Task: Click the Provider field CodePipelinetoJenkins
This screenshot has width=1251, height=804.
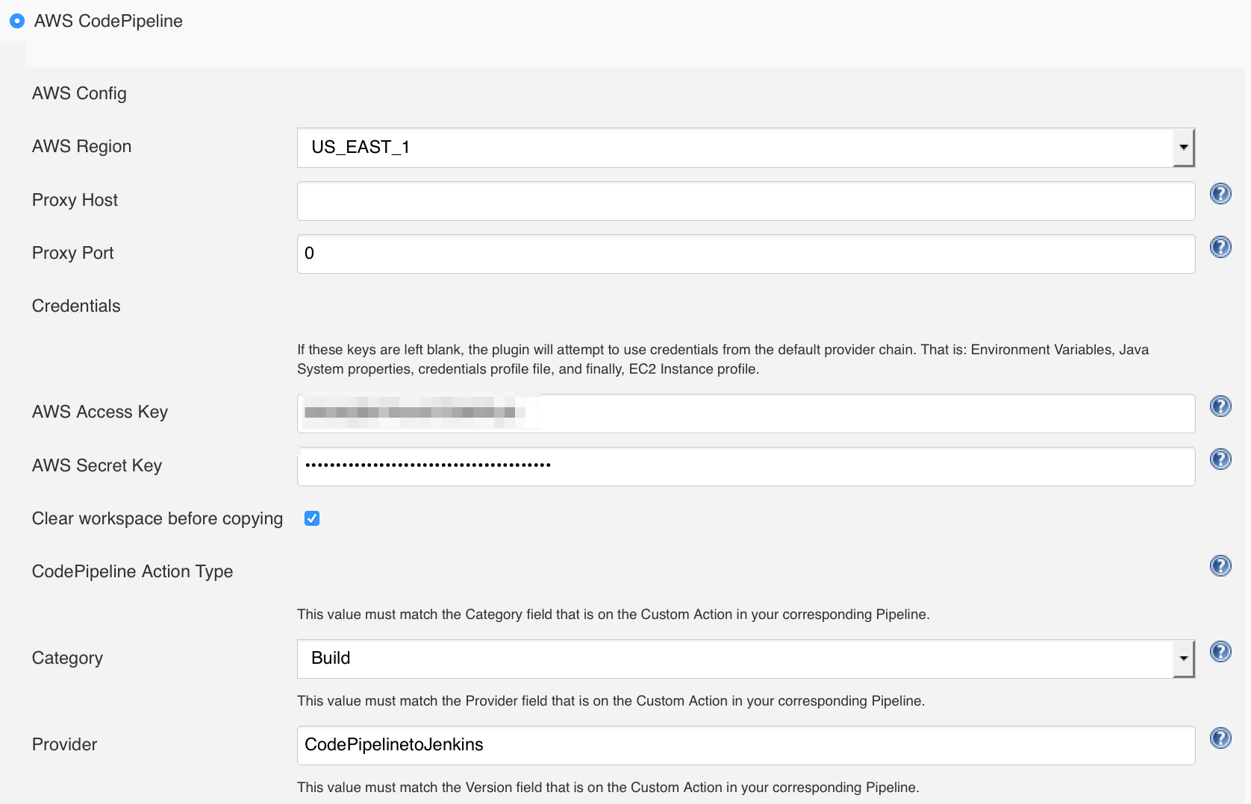Action: click(746, 745)
